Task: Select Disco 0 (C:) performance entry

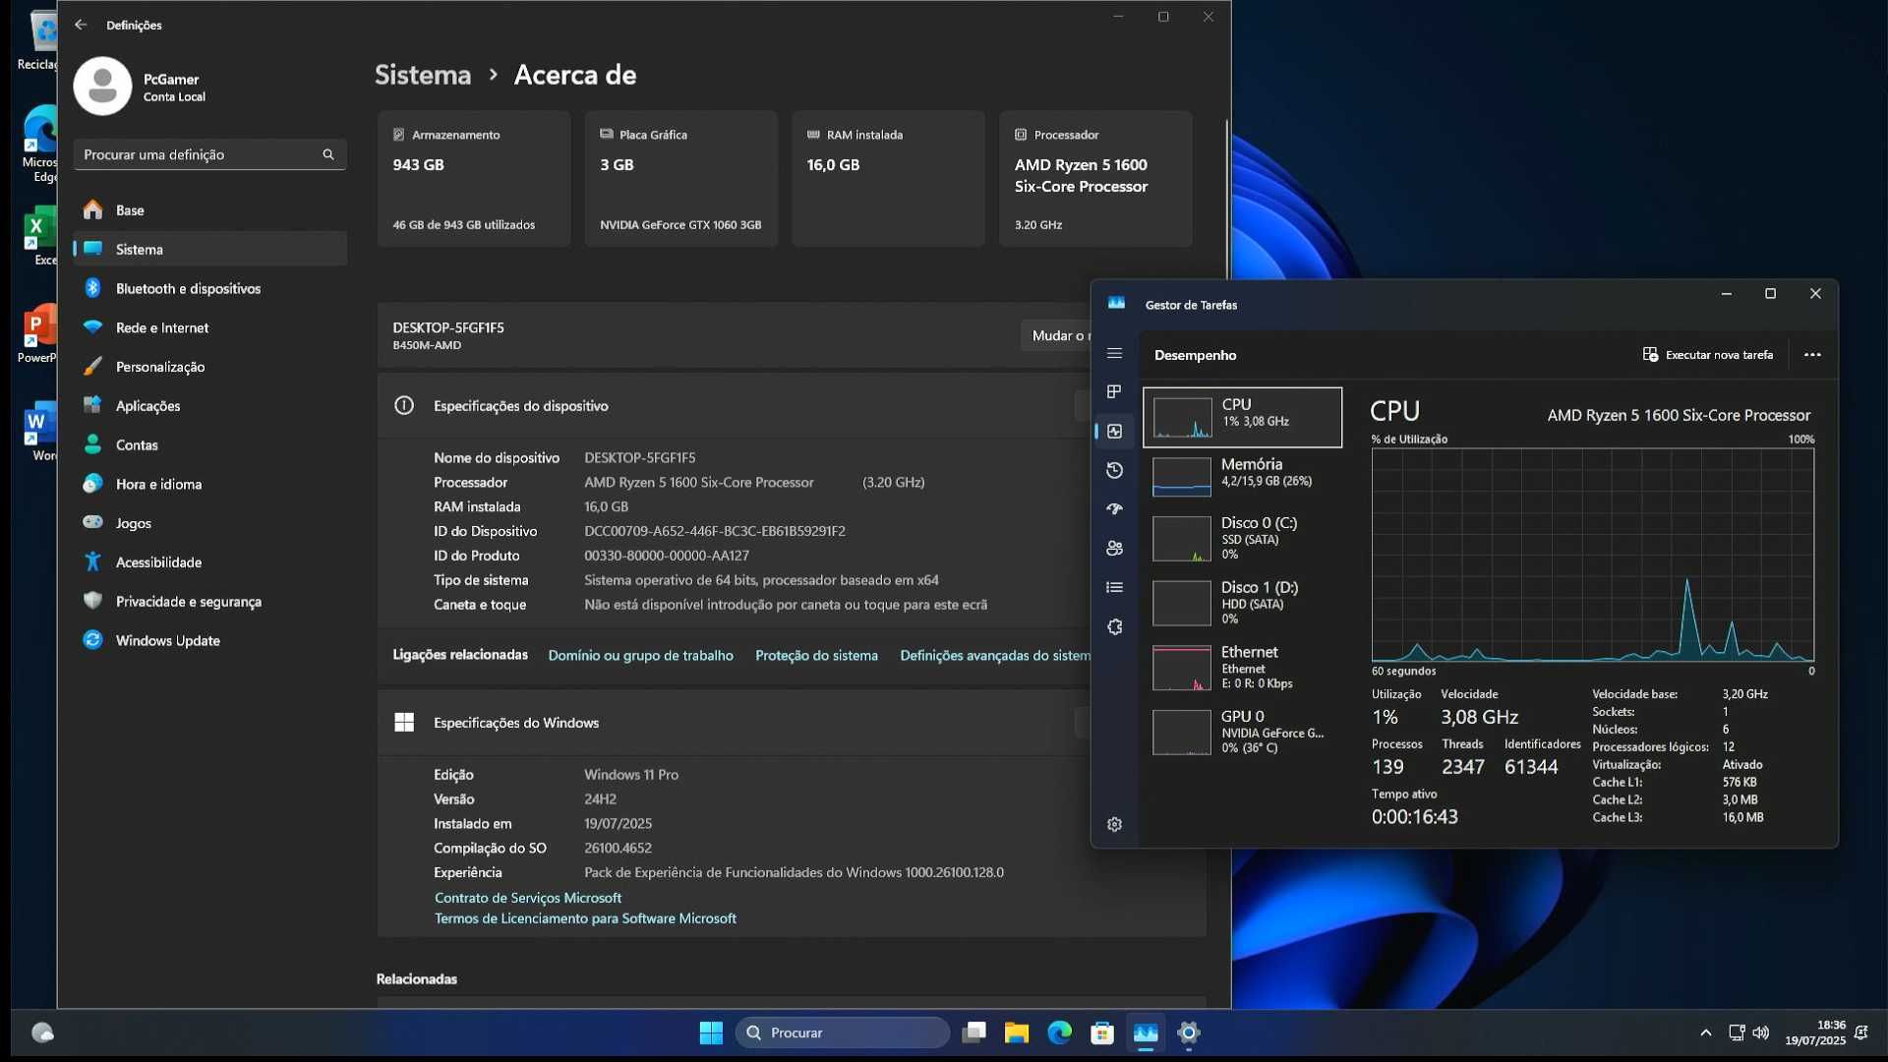Action: point(1242,539)
